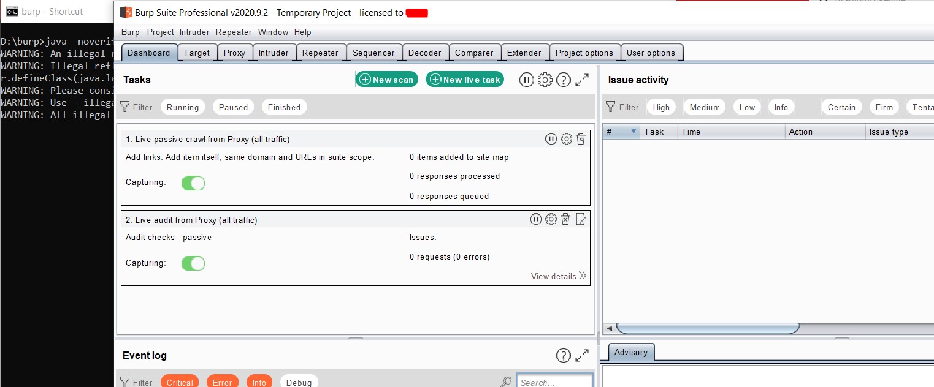Sort issues by the Time column header

pos(731,132)
